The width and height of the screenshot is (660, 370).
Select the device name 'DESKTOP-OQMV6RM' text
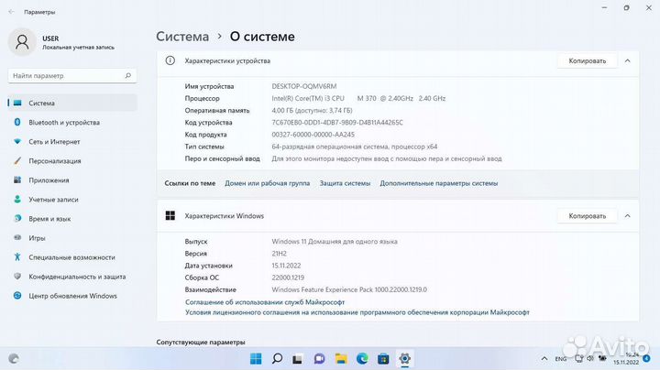[304, 86]
